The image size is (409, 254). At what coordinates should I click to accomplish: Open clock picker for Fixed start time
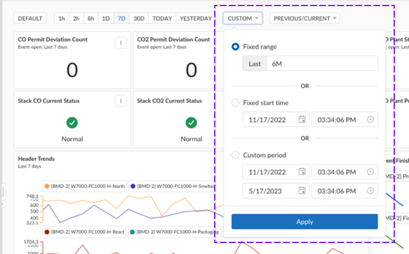(x=370, y=119)
